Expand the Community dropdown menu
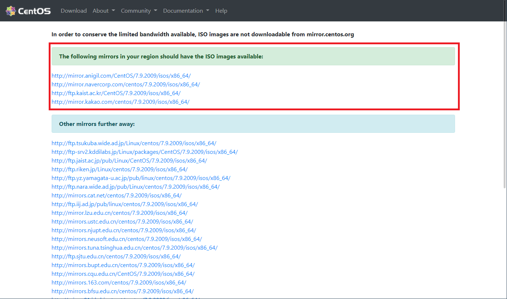The height and width of the screenshot is (299, 507). coord(139,11)
